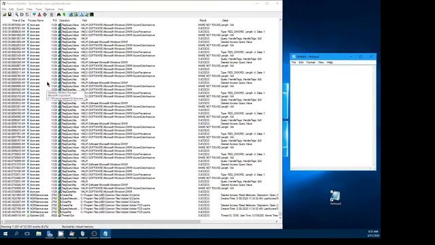Image resolution: width=435 pixels, height=245 pixels.
Task: Toggle Show Profiling Events icon
Action: [92, 14]
